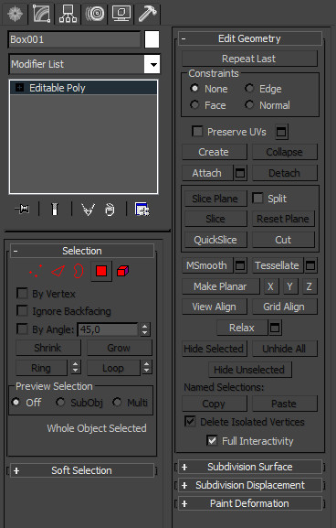This screenshot has height=528, width=336.
Task: Open Preserve UVs settings box
Action: 281,132
